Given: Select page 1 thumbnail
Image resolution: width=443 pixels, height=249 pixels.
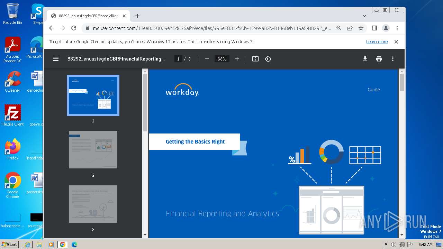Looking at the screenshot, I should click(x=93, y=95).
